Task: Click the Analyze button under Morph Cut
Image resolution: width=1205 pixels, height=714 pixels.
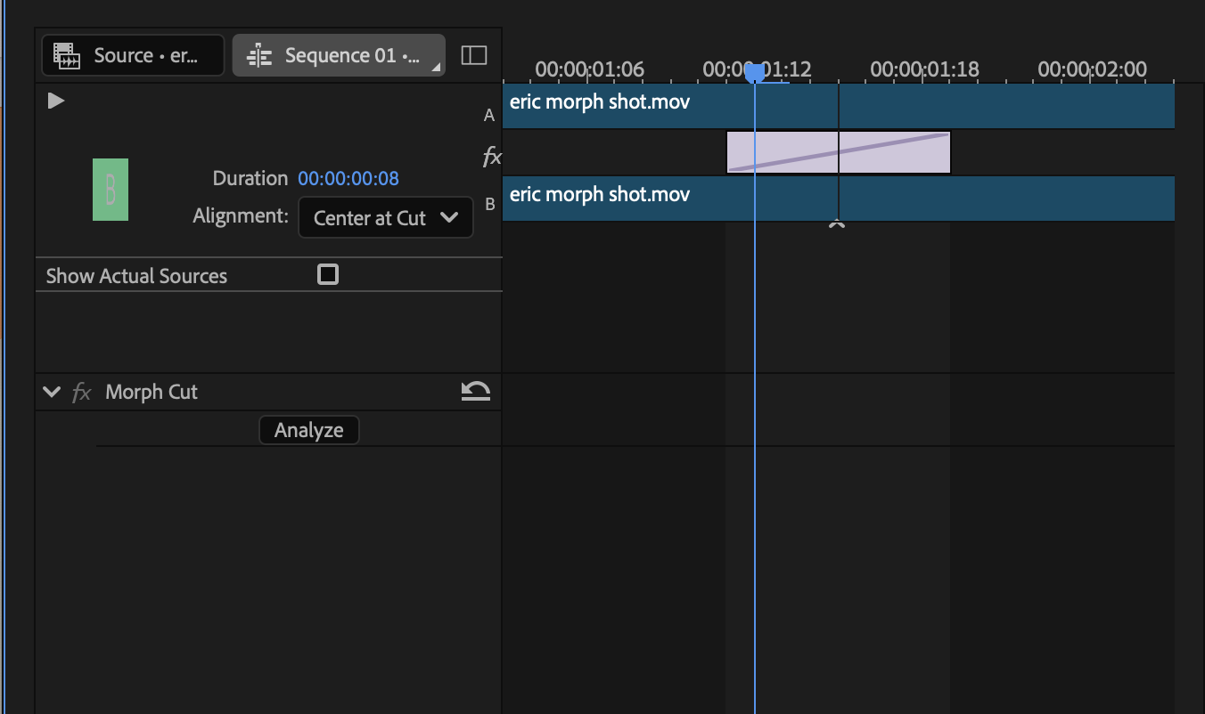Action: (308, 429)
